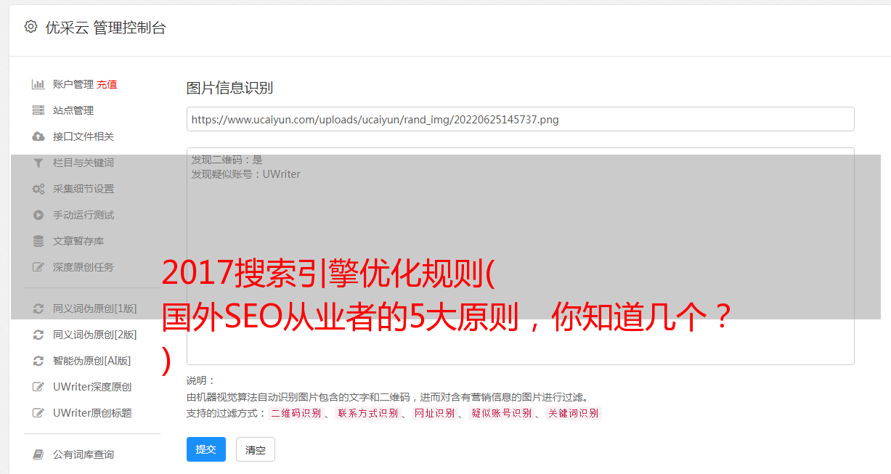
Task: Click the filter icon for 栏目与关键词
Action: (x=38, y=163)
